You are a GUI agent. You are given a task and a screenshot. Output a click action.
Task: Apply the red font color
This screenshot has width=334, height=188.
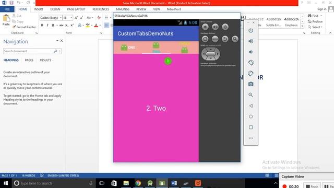(x=96, y=25)
